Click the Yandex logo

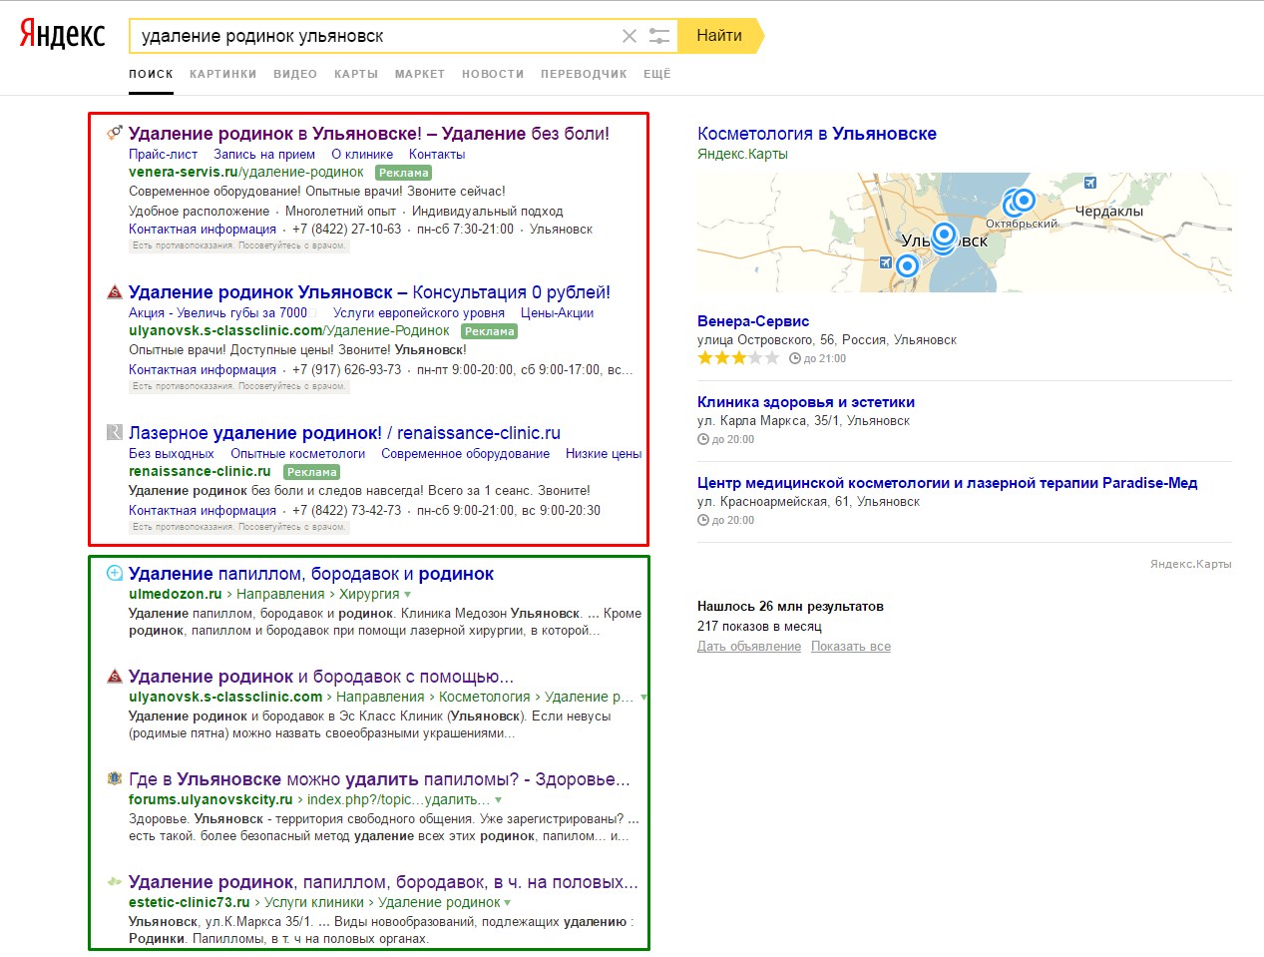tap(62, 35)
